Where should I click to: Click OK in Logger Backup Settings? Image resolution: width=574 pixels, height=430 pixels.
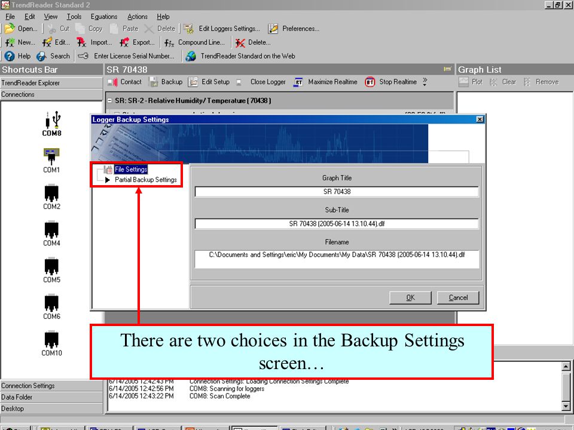pos(410,297)
